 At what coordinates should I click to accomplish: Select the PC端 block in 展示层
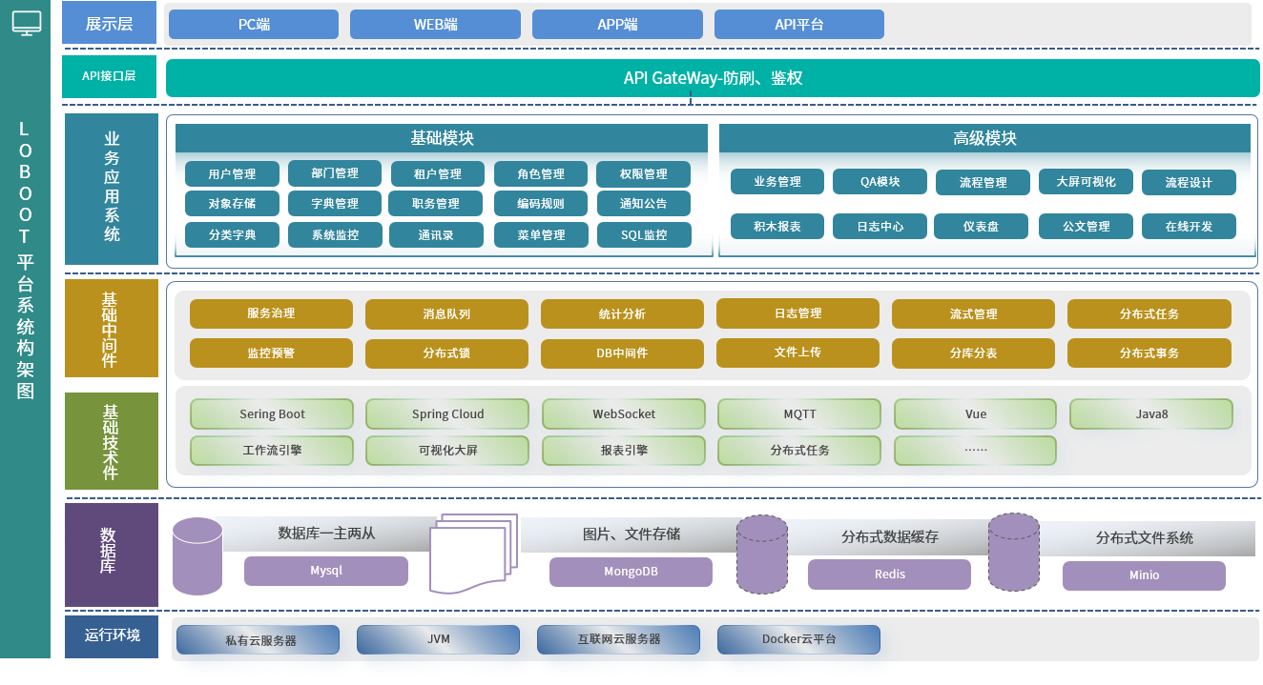click(x=253, y=25)
